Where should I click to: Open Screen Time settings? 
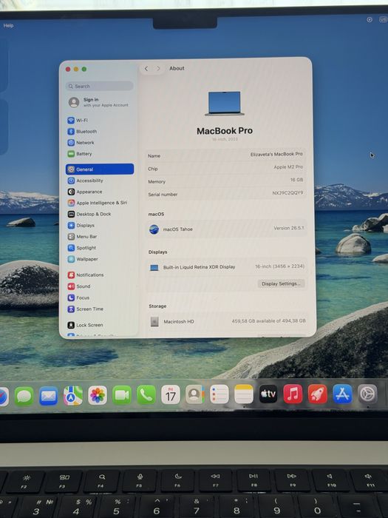[x=86, y=309]
